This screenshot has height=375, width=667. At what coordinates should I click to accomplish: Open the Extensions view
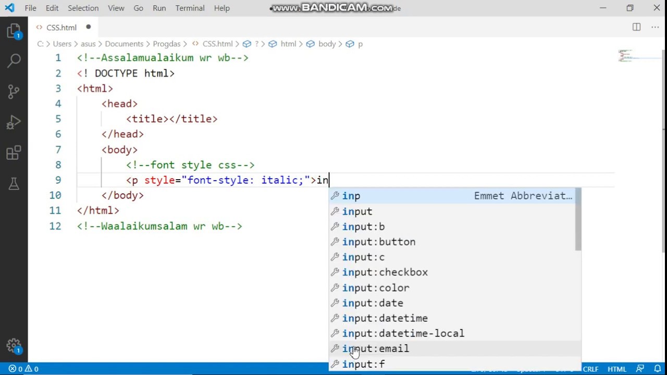(14, 153)
